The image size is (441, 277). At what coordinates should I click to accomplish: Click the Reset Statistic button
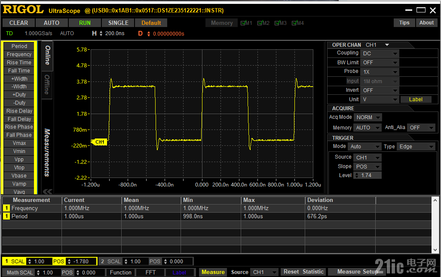click(x=303, y=272)
